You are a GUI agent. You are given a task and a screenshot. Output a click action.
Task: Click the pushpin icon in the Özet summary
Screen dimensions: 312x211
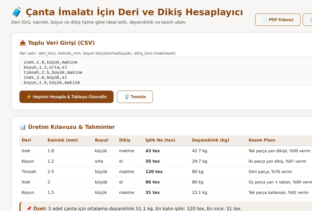coord(29,209)
